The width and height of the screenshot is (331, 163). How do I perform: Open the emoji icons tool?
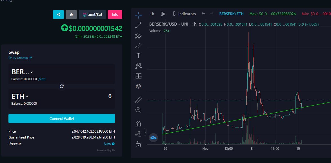[x=138, y=86]
